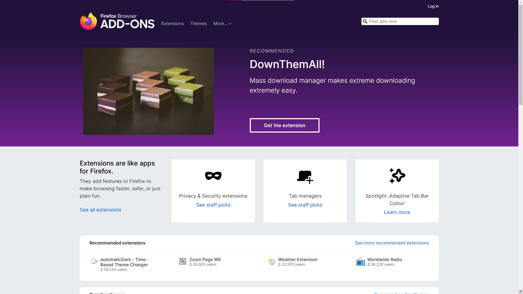The width and height of the screenshot is (523, 294).
Task: Open the Themes nav item
Action: (x=198, y=24)
